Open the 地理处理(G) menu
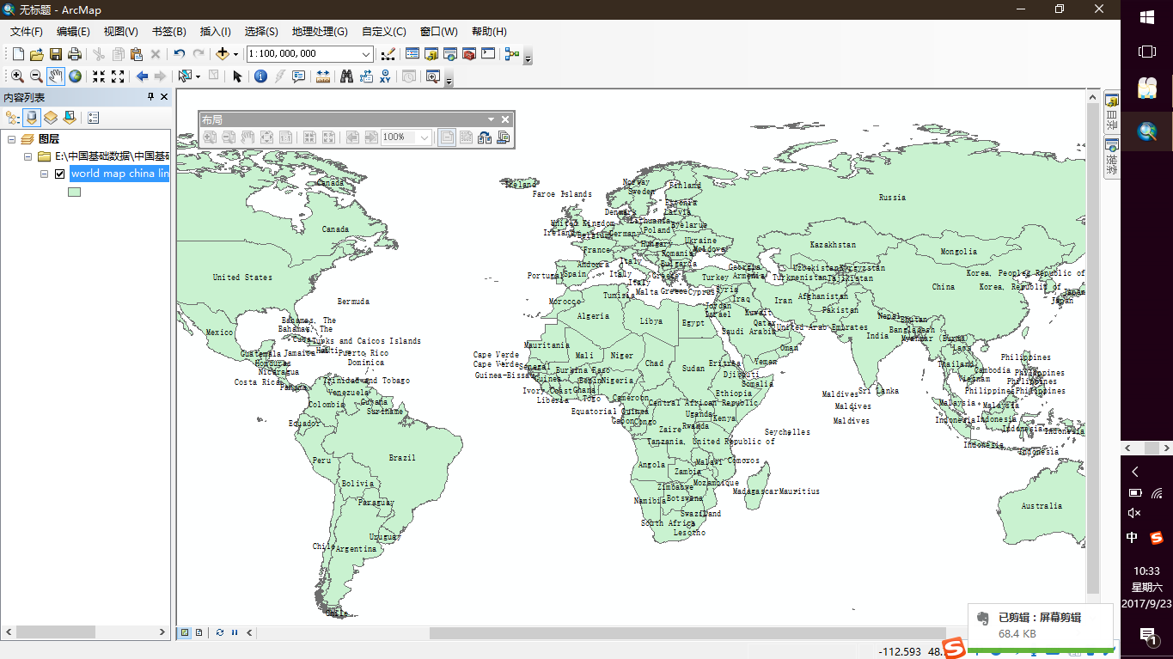 [319, 32]
